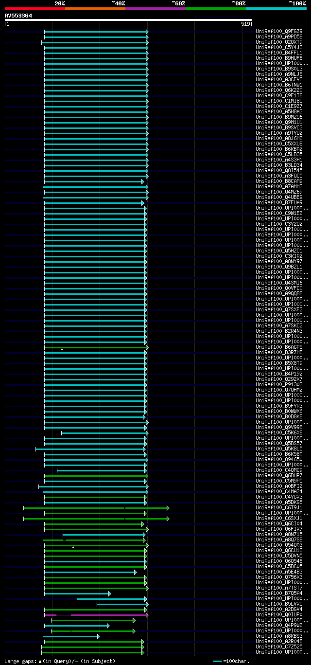Click the purple alignment bar for Q0IUP0

[96, 615]
